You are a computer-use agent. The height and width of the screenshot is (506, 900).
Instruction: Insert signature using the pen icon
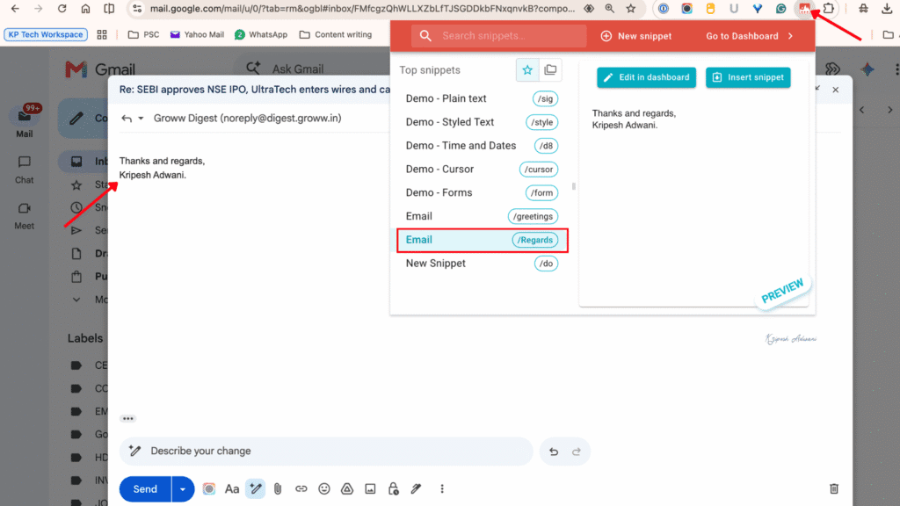pyautogui.click(x=416, y=488)
